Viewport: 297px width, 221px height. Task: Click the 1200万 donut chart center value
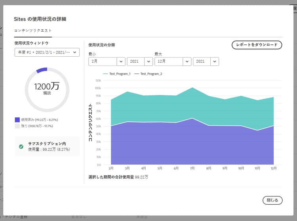(47, 86)
